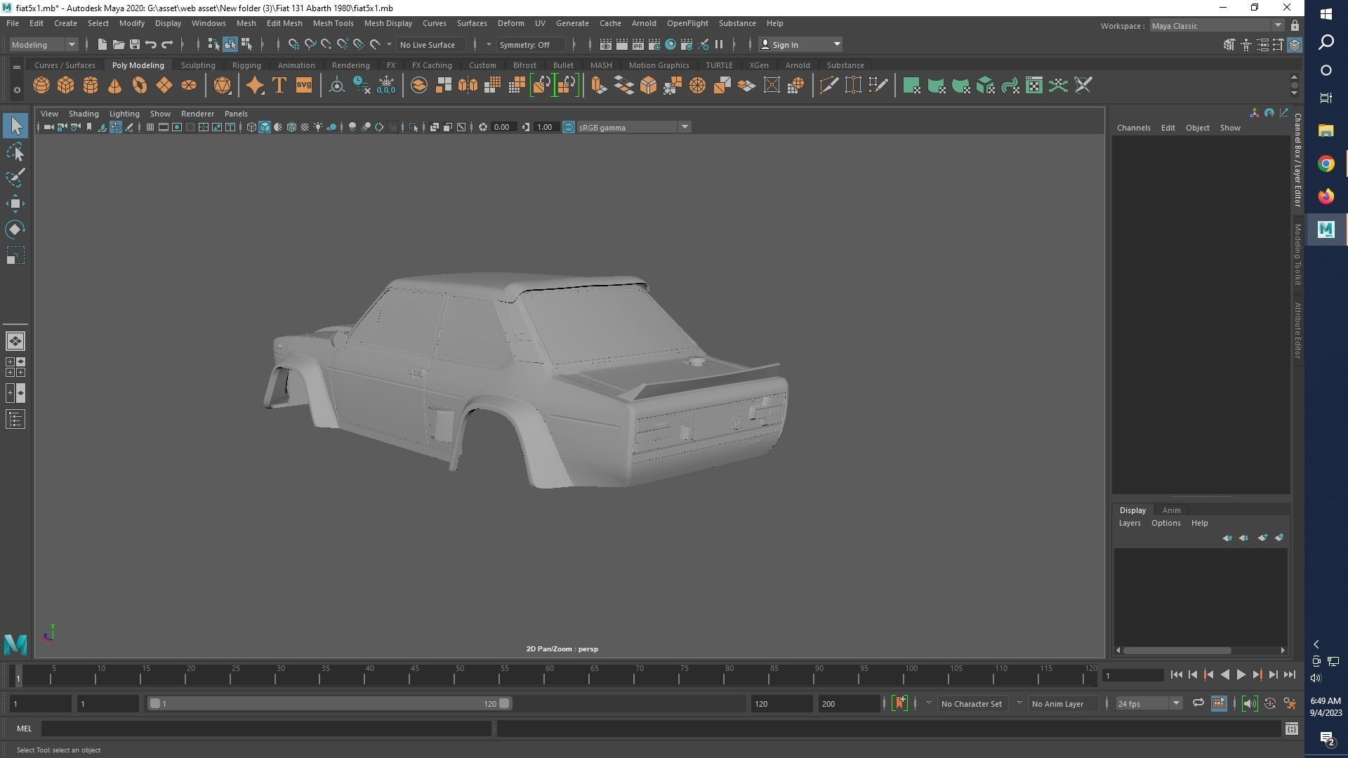Open the Modeling menu set dropdown
The image size is (1348, 758).
pos(44,44)
